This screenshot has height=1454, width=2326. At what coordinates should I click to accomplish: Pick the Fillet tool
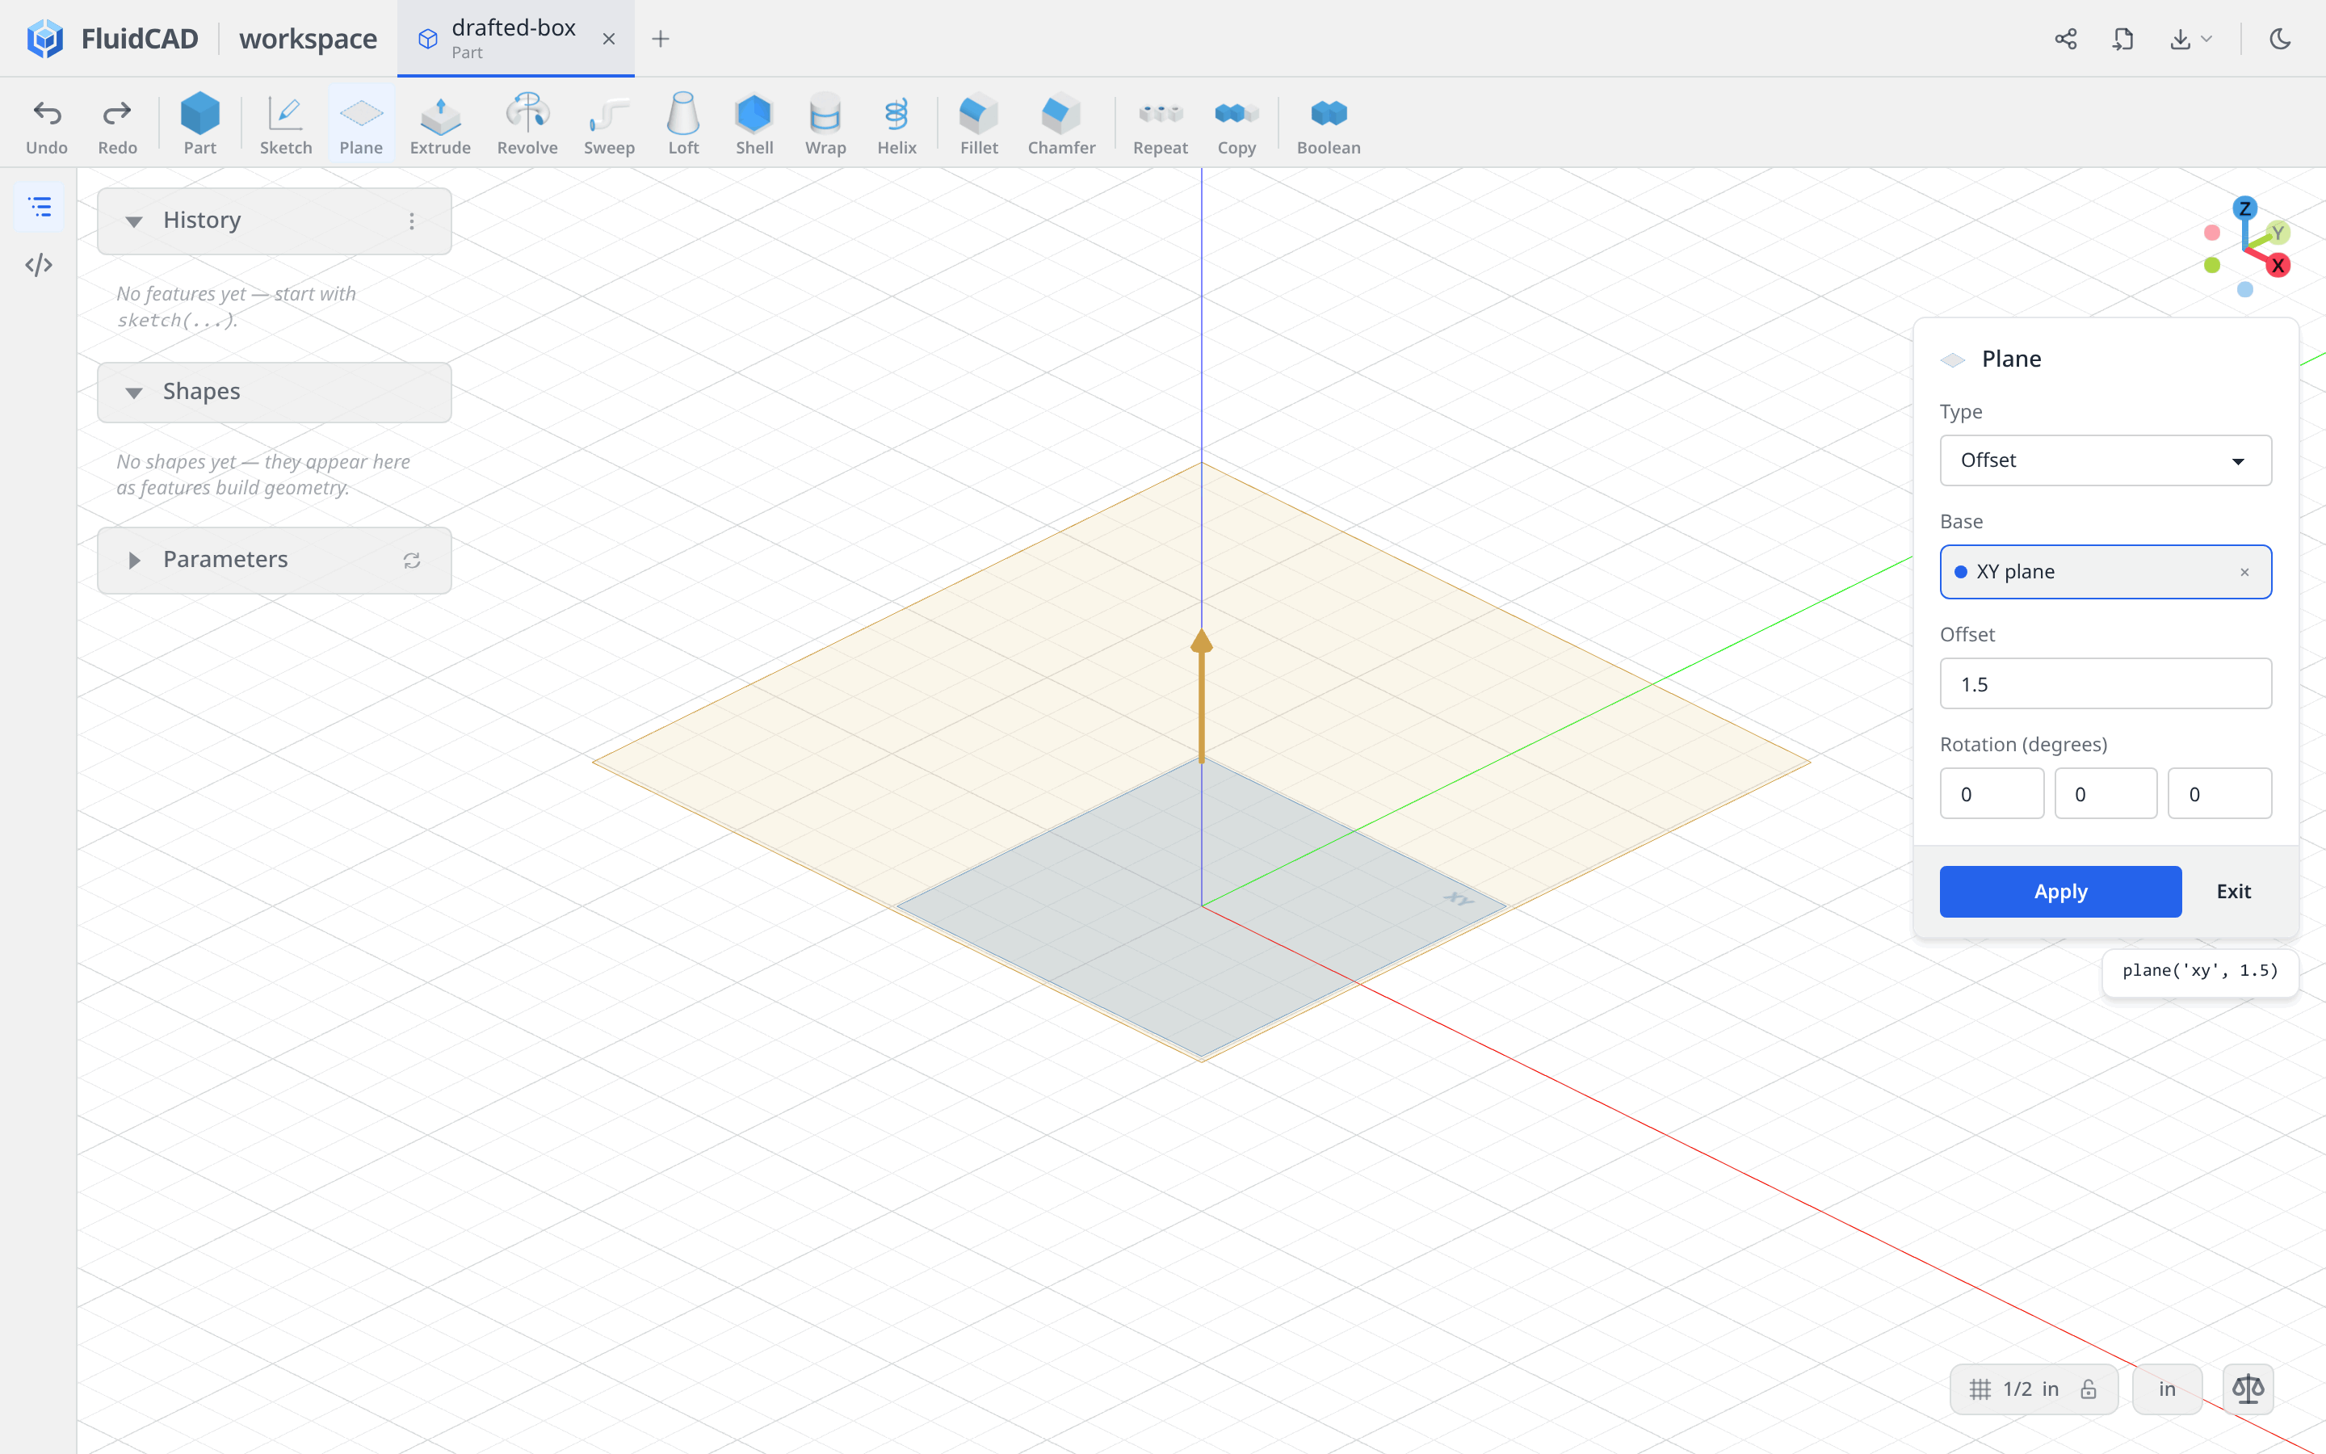tap(979, 123)
